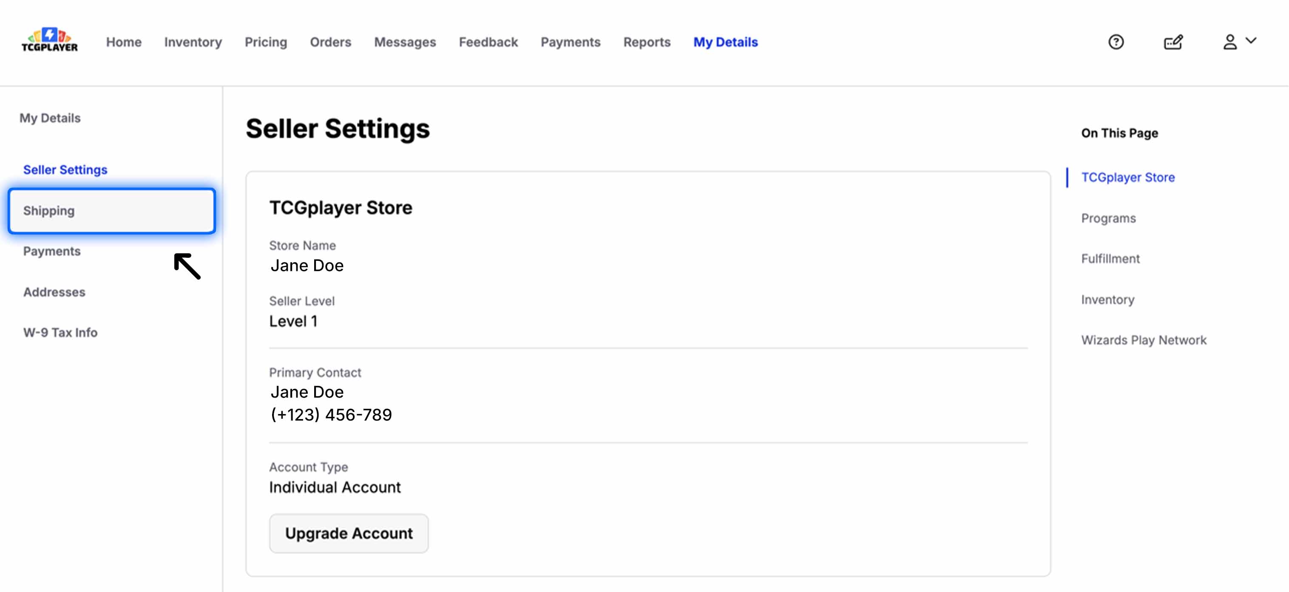Open the Pricing navigation item
The width and height of the screenshot is (1289, 592).
pos(266,42)
